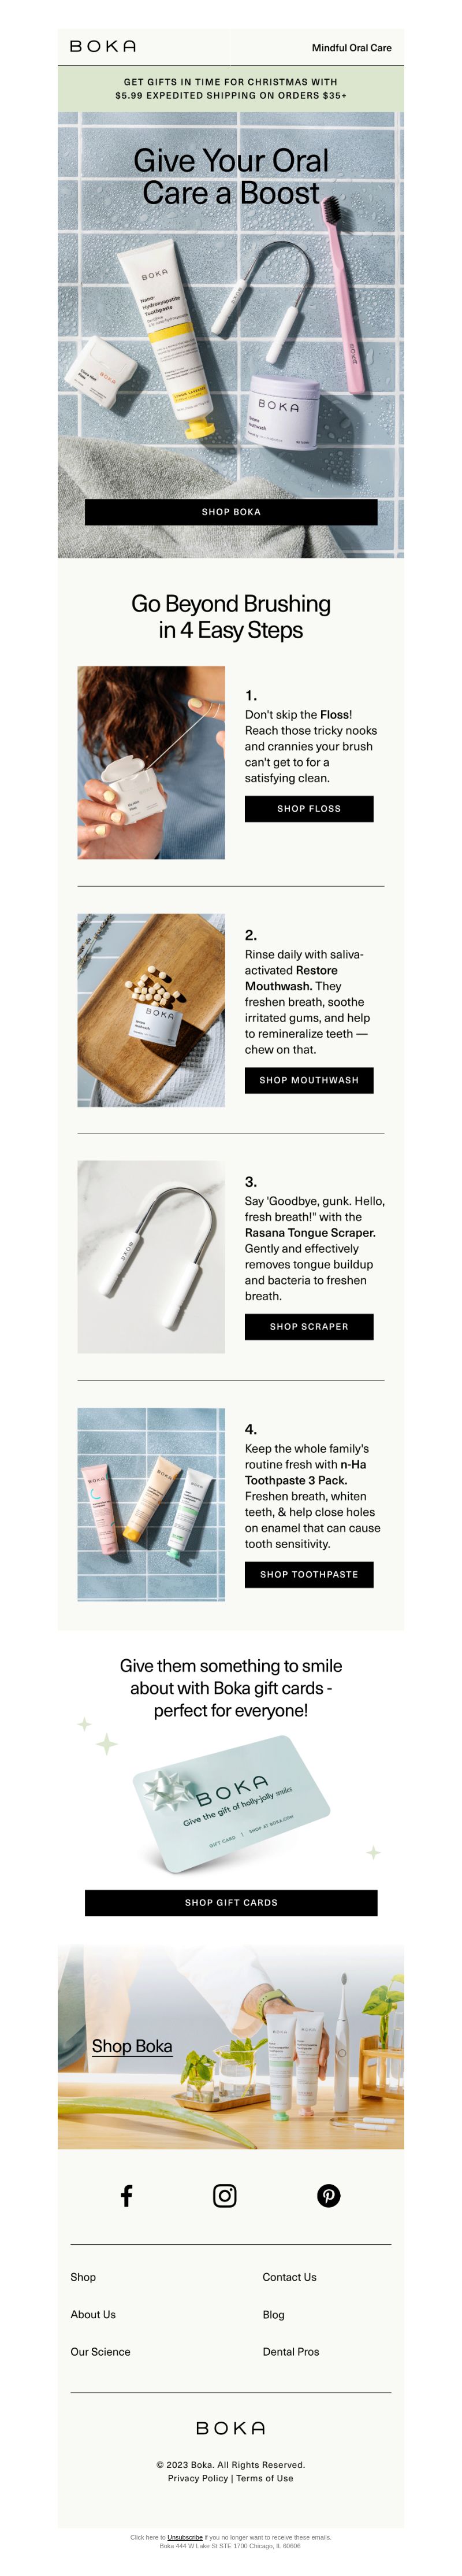The width and height of the screenshot is (462, 2576).
Task: Click the SHOP TOOTHPASTE button
Action: pos(309,1574)
